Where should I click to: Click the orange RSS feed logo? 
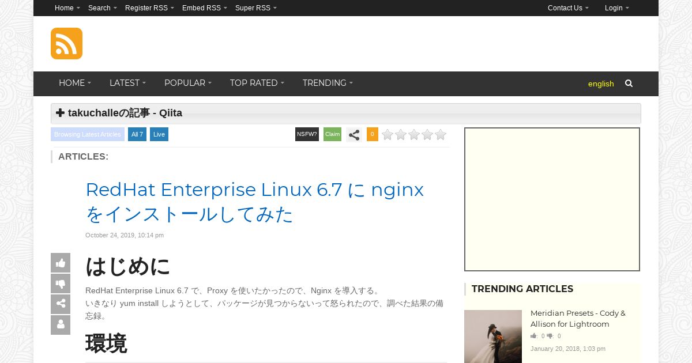click(66, 43)
